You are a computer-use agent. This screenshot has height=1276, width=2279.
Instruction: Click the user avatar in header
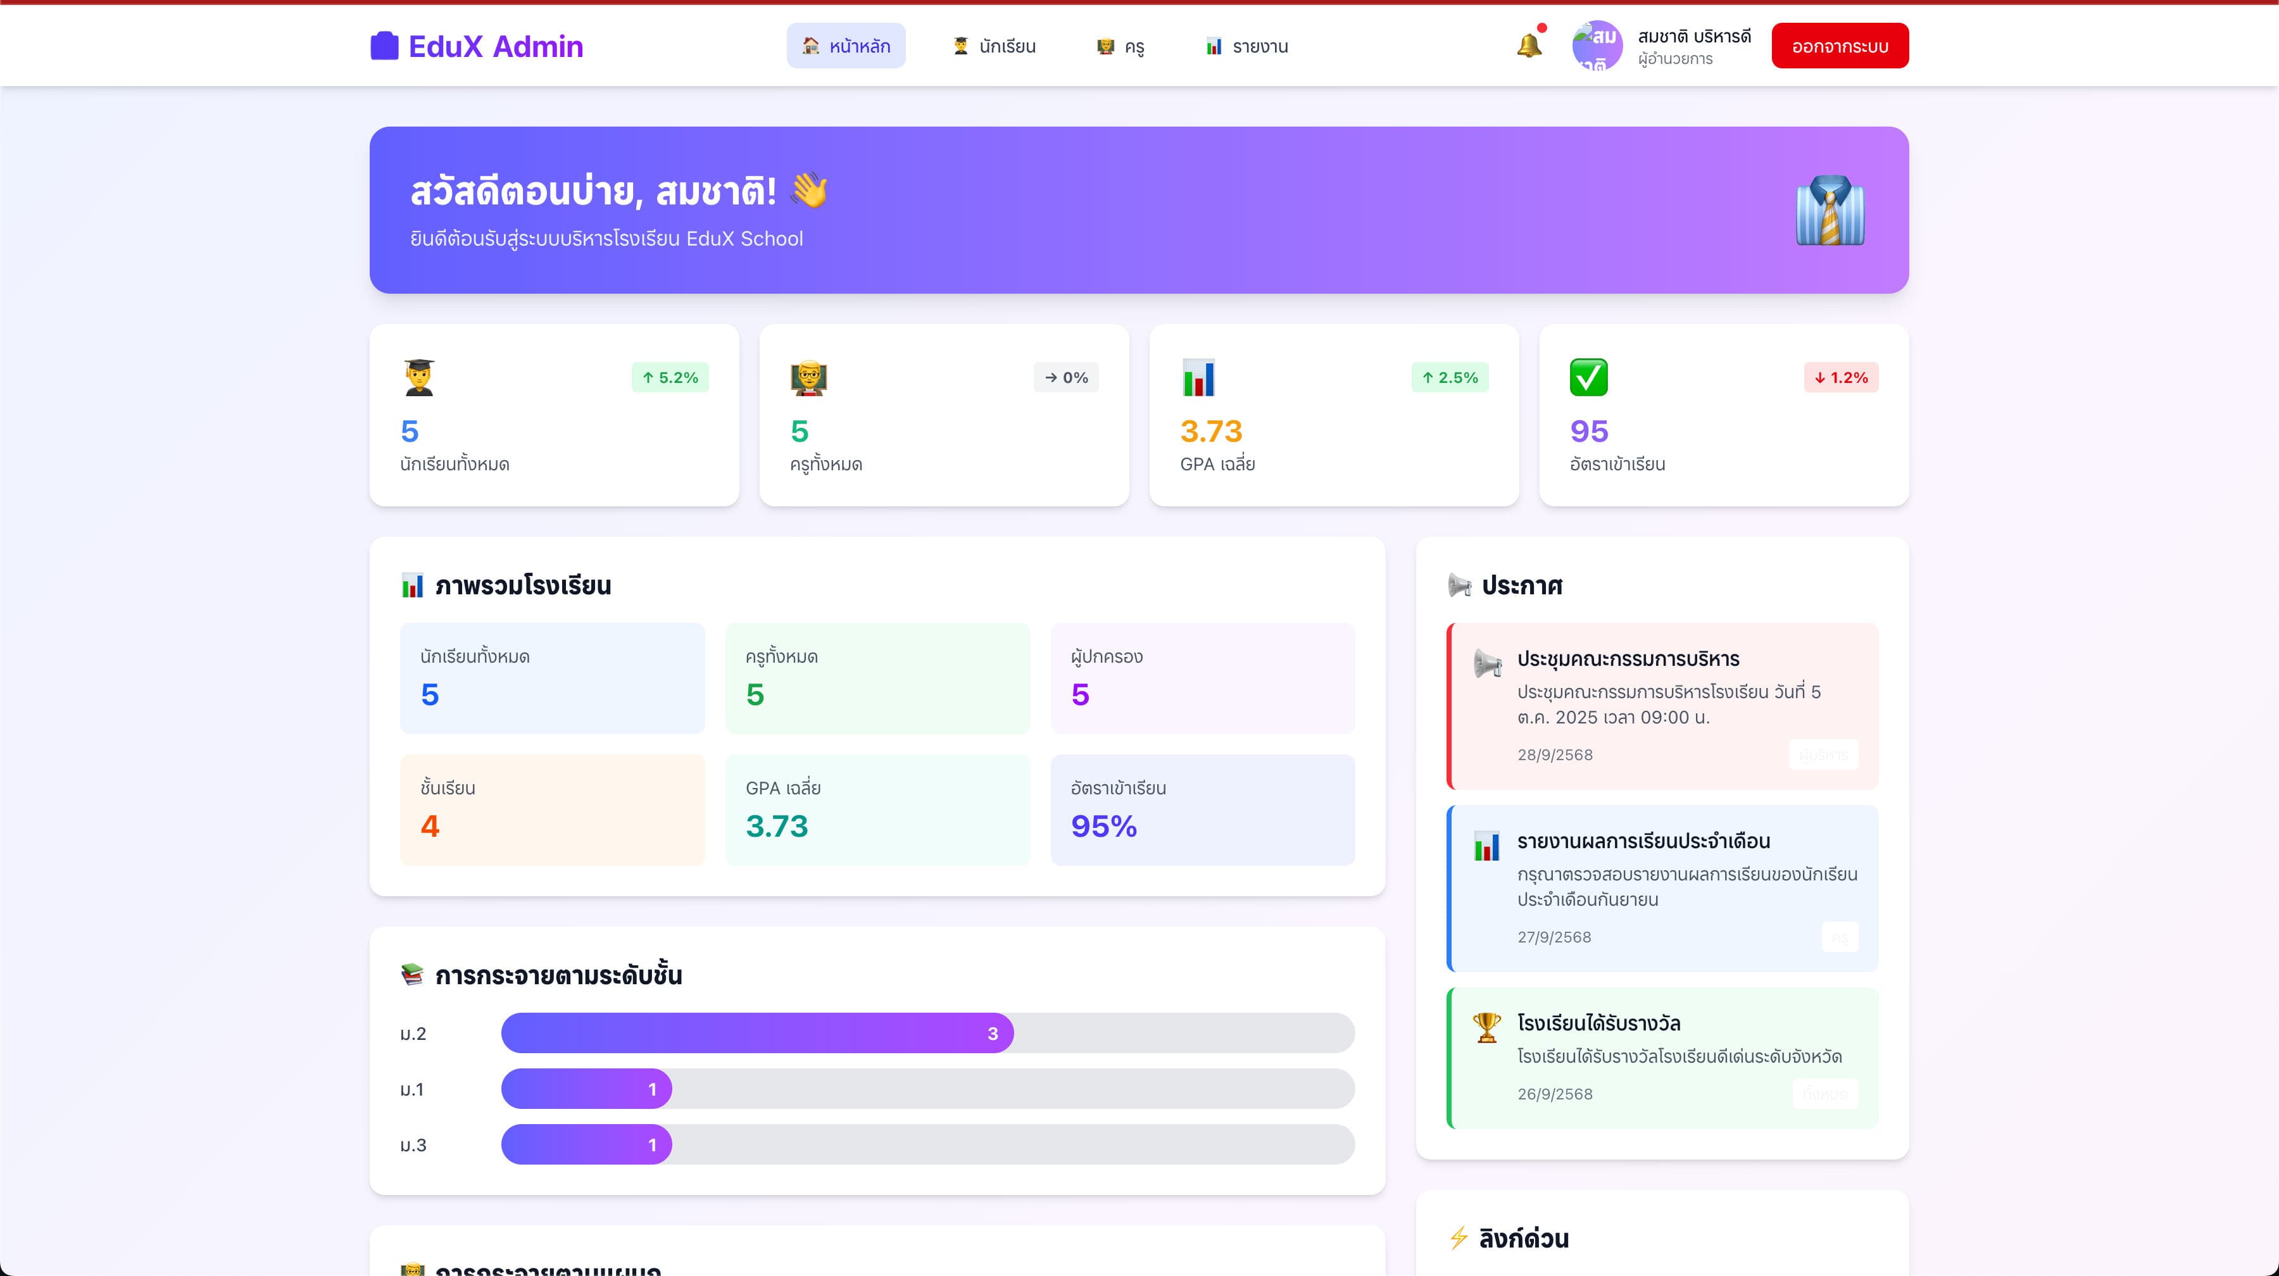point(1597,46)
